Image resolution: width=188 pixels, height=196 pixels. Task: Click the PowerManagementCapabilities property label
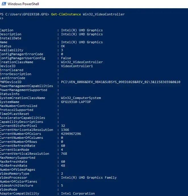point(26,86)
